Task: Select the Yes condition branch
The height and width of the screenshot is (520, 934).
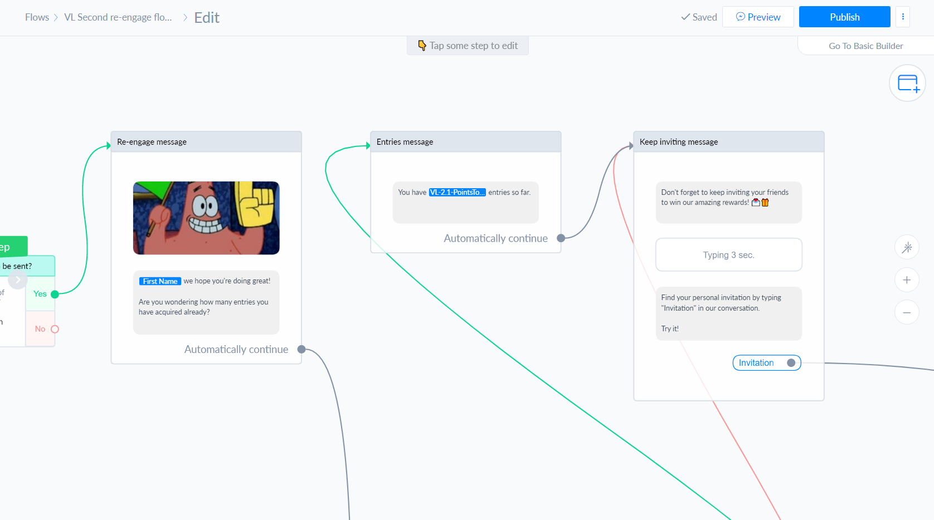Action: (40, 294)
